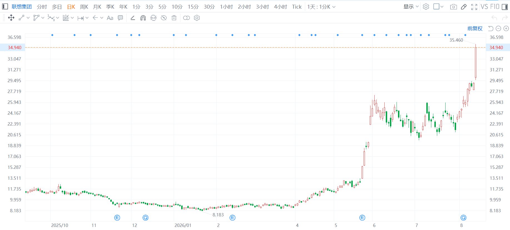Screen dimensions: 510x230
Task: Select the polygon channel drawing tool
Action: click(36, 18)
